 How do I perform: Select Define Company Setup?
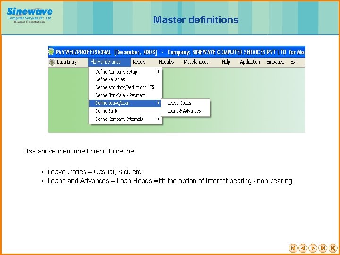coord(126,72)
